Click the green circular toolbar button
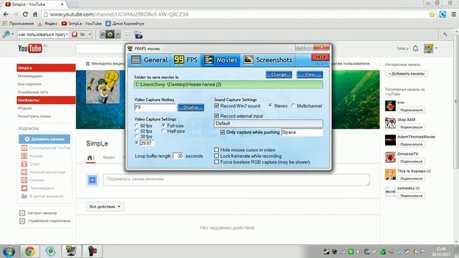Screen dimensions: 459x258 point(110,34)
